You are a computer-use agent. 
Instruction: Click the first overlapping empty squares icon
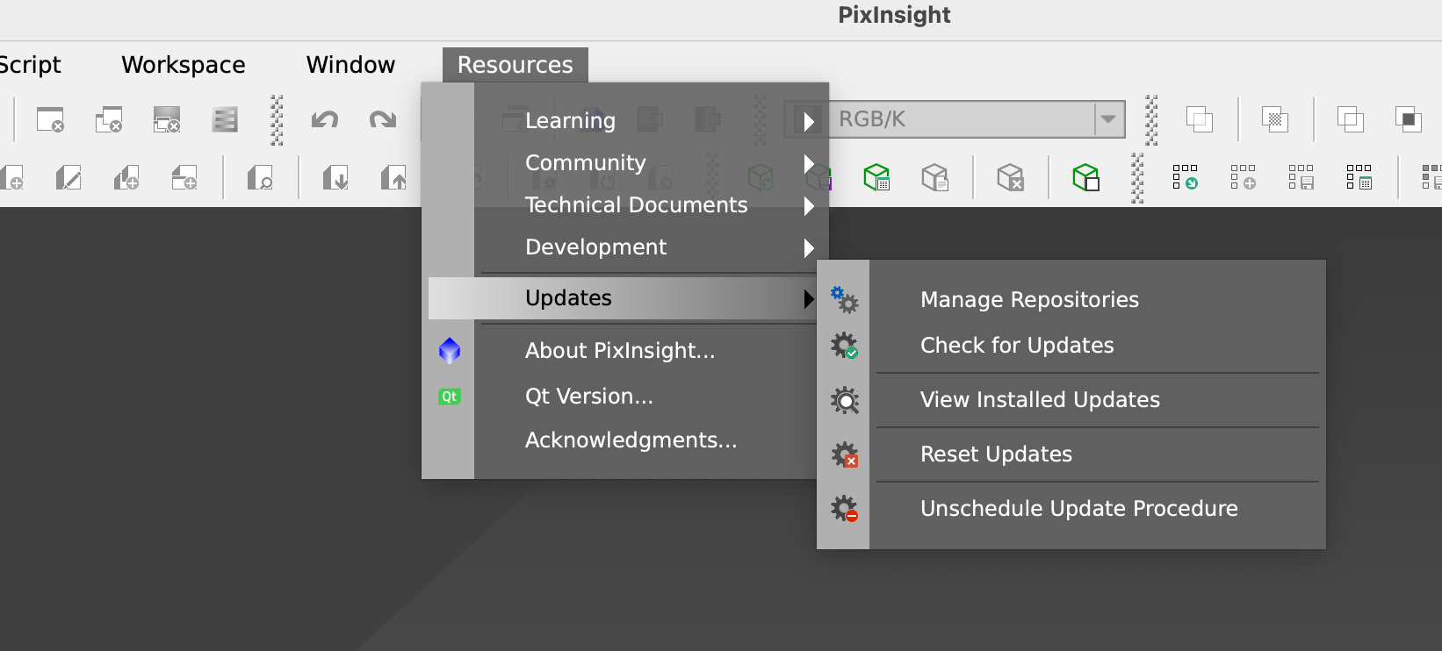(x=1199, y=119)
